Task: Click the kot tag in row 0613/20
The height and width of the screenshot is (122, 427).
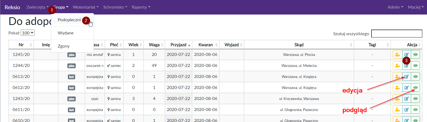Action: click(x=71, y=77)
